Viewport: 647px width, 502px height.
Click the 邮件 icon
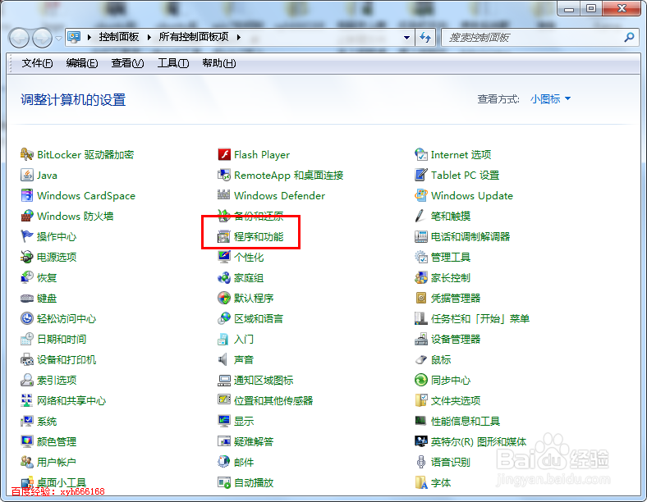(223, 462)
